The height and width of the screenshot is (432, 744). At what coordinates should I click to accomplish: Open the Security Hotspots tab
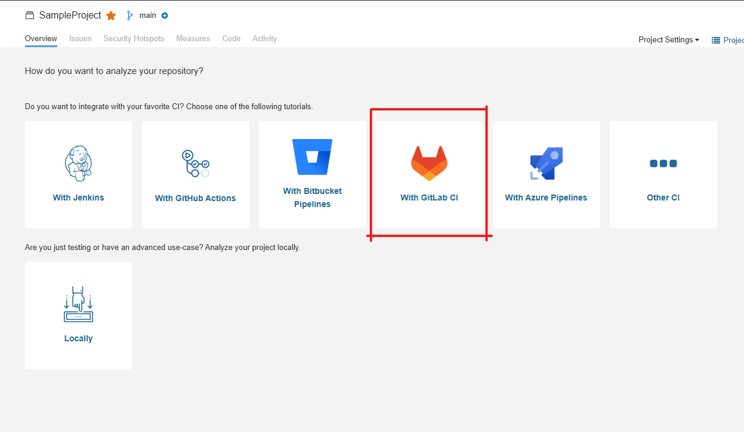(x=134, y=38)
